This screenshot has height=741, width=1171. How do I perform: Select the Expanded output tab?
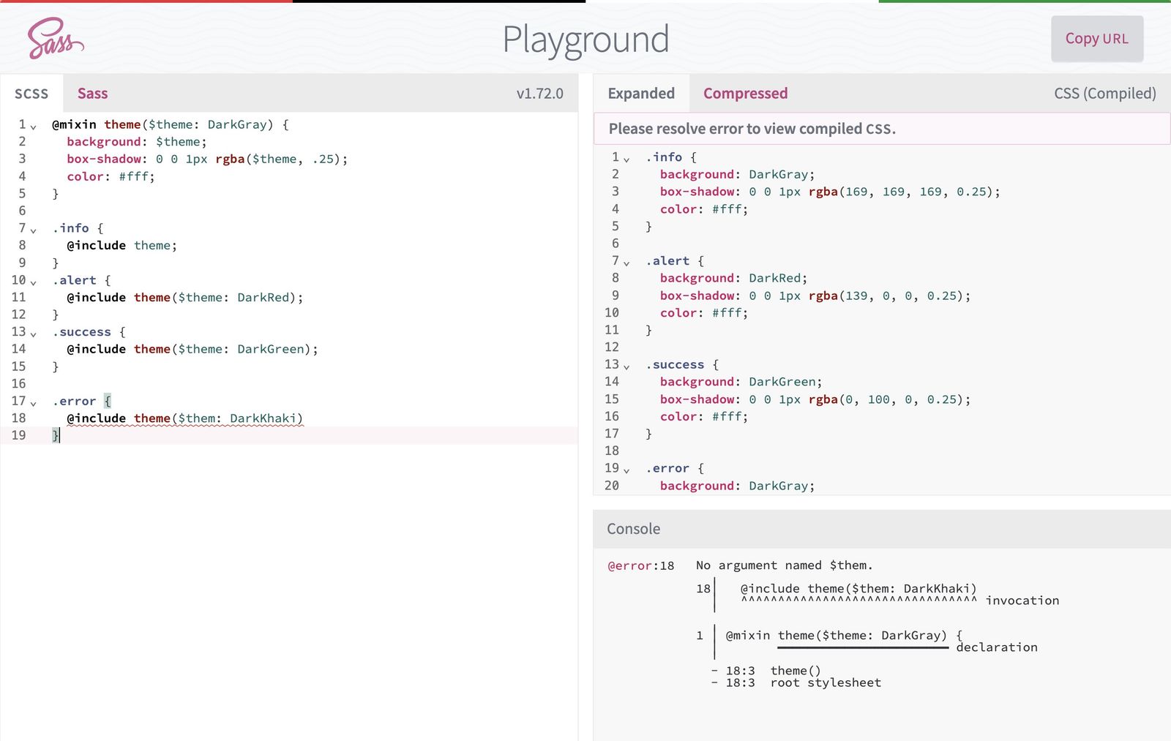pyautogui.click(x=641, y=94)
